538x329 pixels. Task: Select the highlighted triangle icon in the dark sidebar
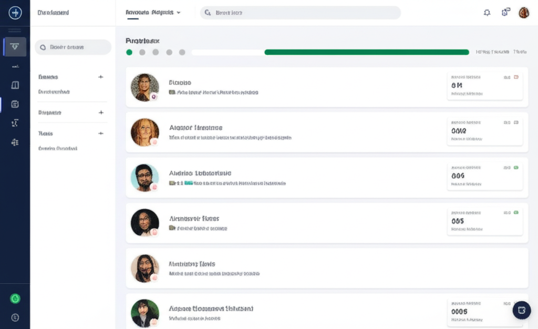pyautogui.click(x=15, y=47)
